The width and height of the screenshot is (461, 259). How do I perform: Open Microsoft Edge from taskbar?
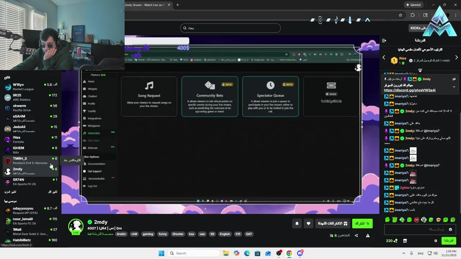click(x=247, y=253)
